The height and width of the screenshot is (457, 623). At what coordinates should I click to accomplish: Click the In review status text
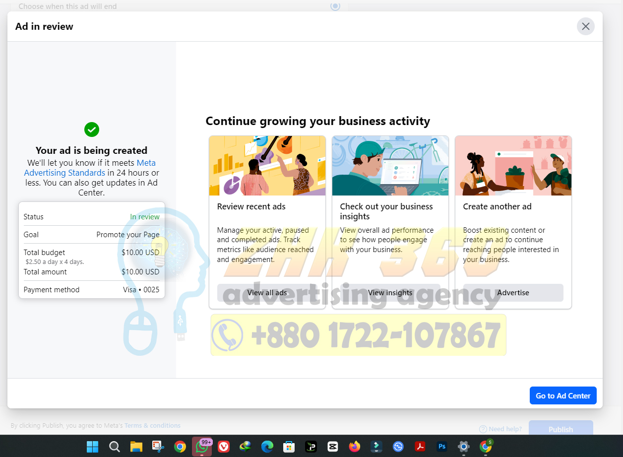click(x=145, y=217)
